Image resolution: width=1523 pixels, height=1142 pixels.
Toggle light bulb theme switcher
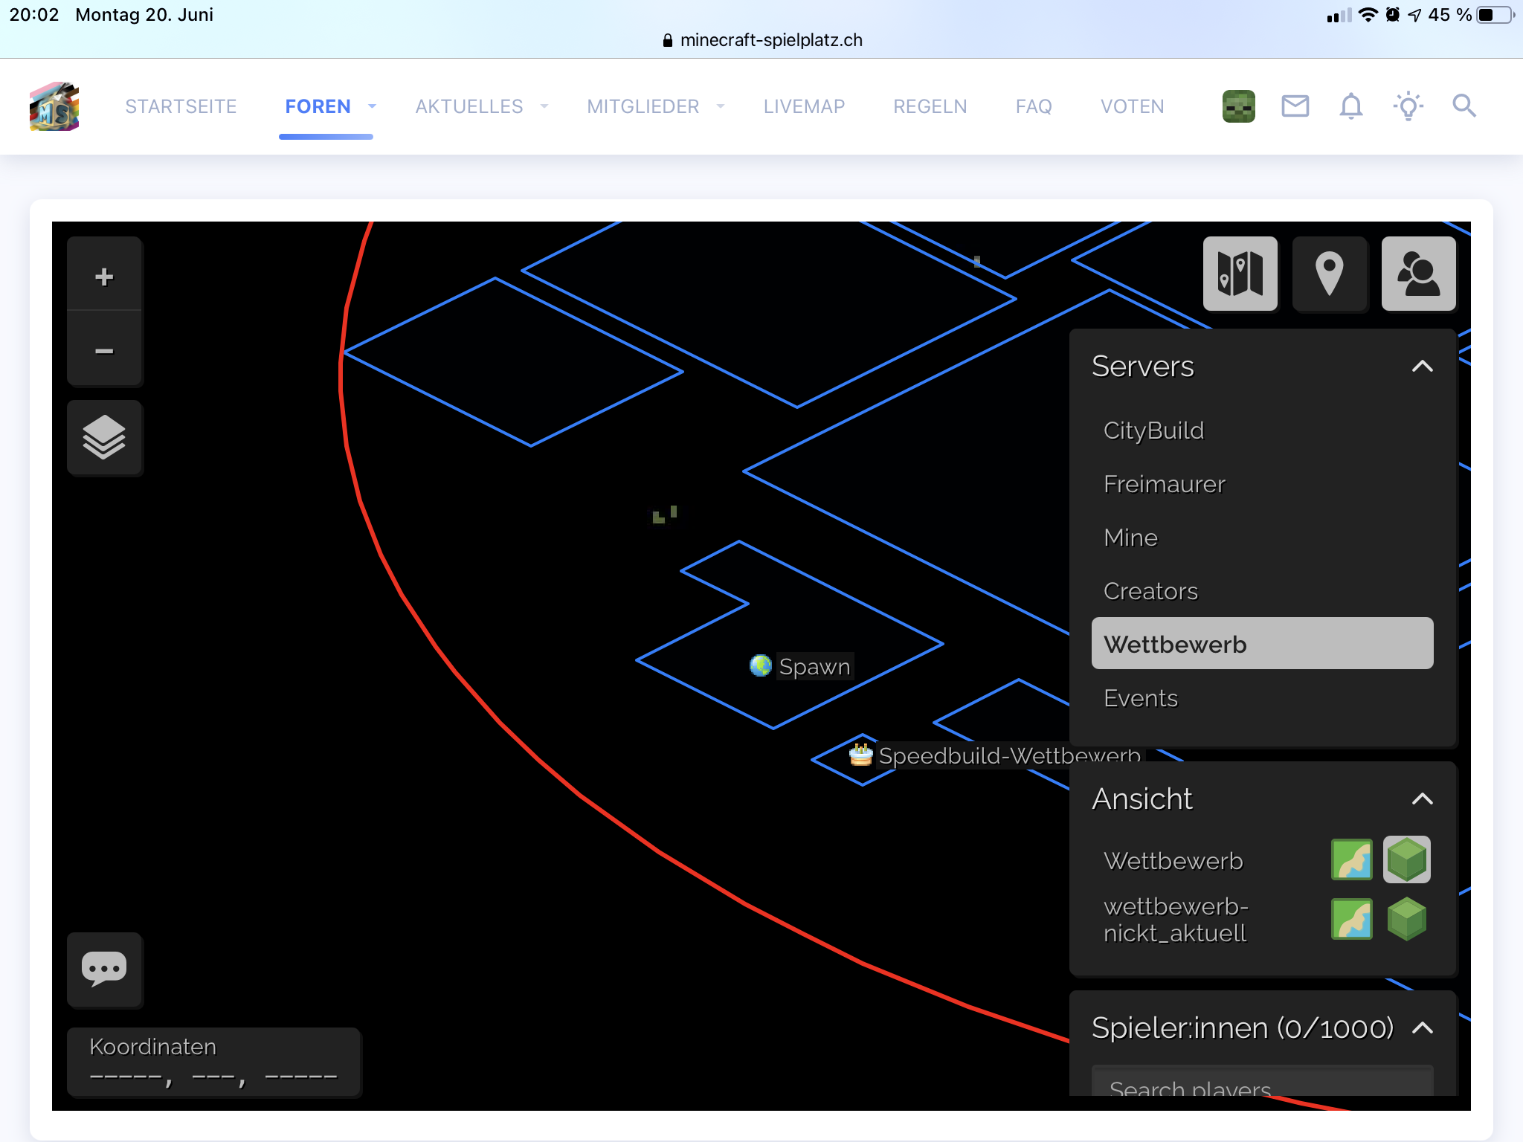[1408, 106]
